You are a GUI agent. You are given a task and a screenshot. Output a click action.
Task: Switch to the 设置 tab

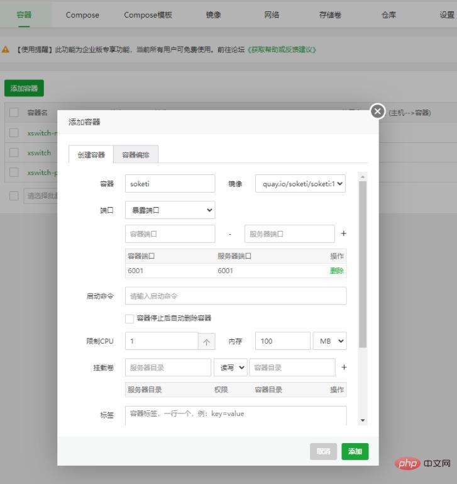(x=447, y=15)
